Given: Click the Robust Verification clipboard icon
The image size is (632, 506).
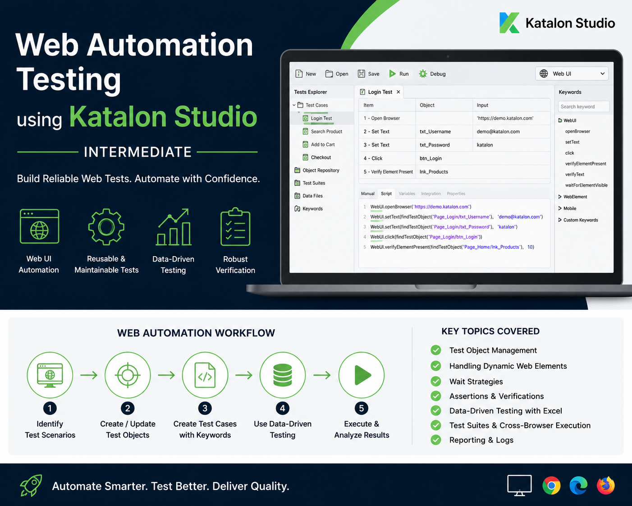Looking at the screenshot, I should click(x=235, y=226).
